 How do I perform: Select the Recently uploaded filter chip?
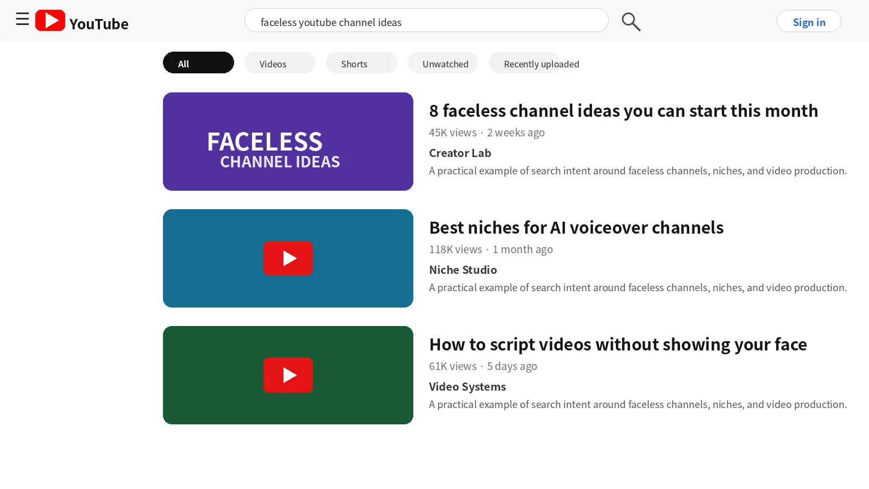tap(535, 62)
